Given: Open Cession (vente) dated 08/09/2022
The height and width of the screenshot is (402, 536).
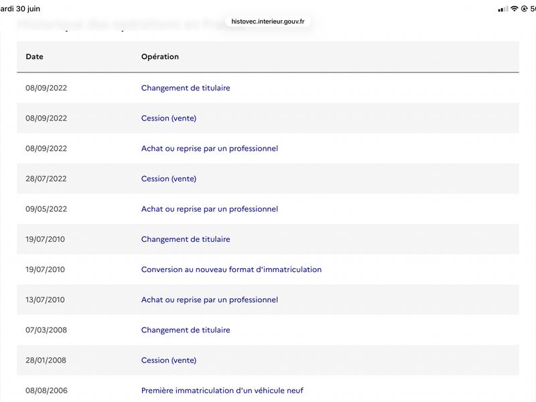Looking at the screenshot, I should click(169, 118).
